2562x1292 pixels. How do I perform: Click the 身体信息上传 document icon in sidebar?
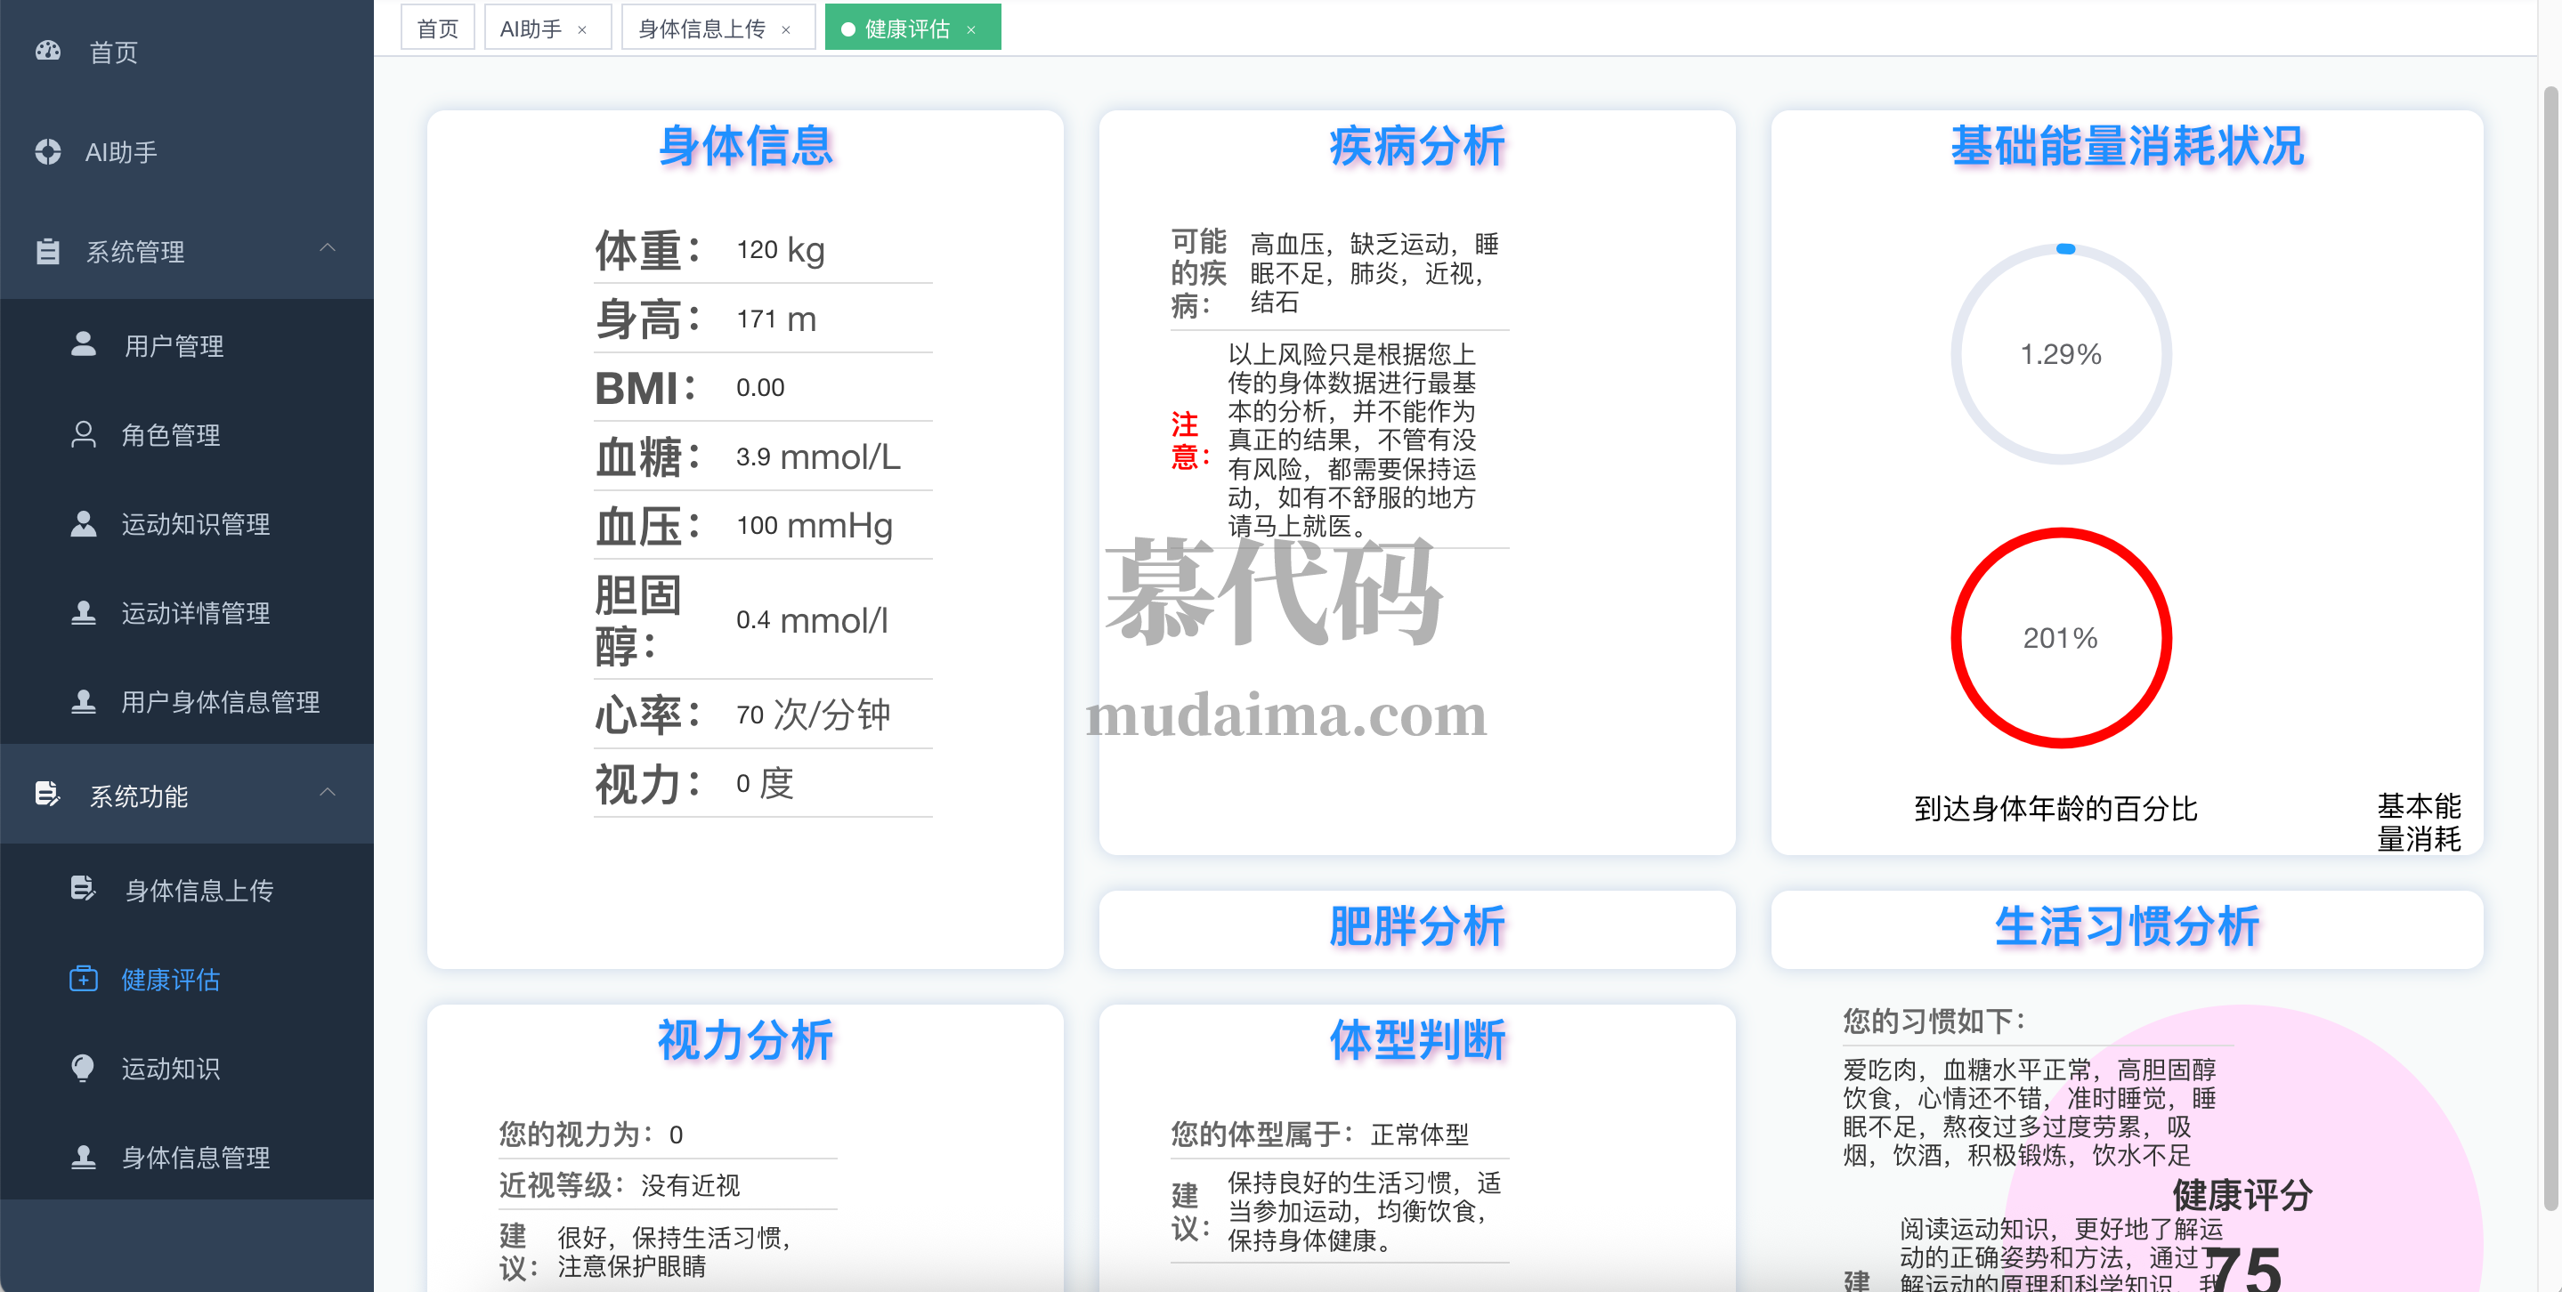84,889
